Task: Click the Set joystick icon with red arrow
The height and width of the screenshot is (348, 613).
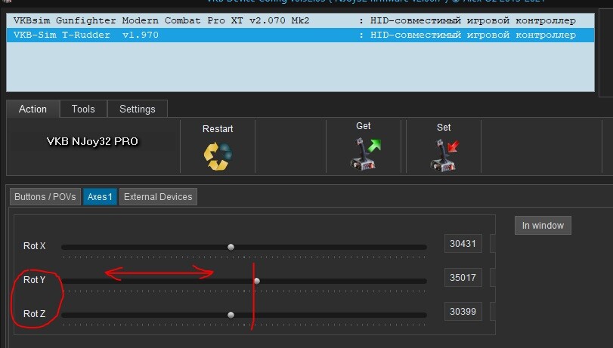Action: [x=444, y=156]
